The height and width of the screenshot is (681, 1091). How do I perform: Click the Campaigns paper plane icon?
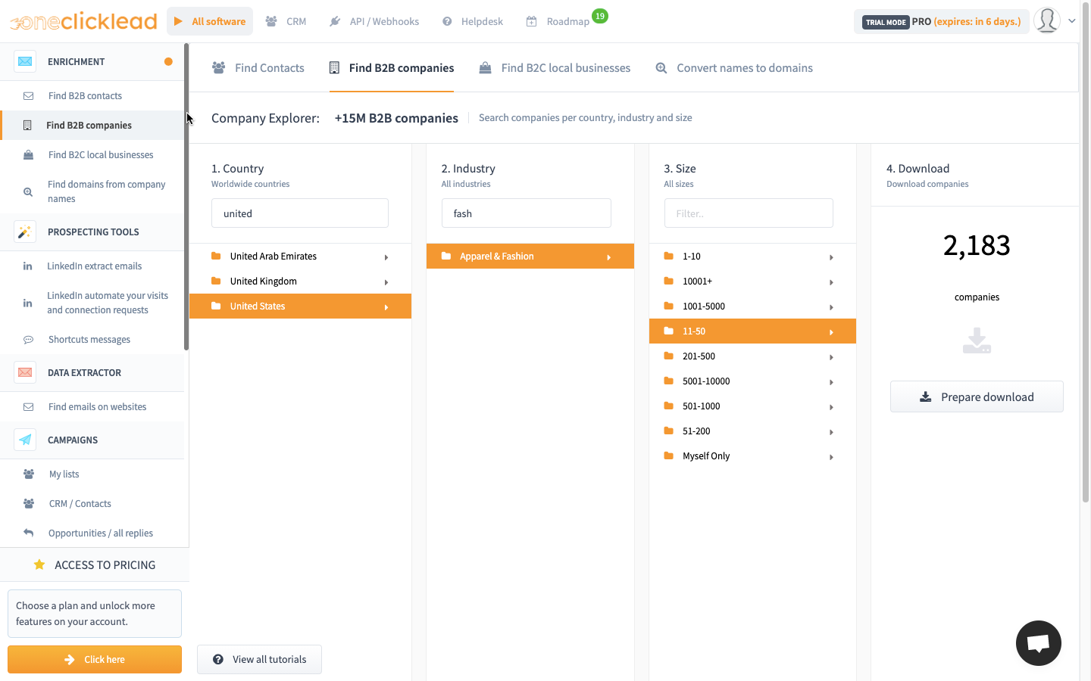25,440
